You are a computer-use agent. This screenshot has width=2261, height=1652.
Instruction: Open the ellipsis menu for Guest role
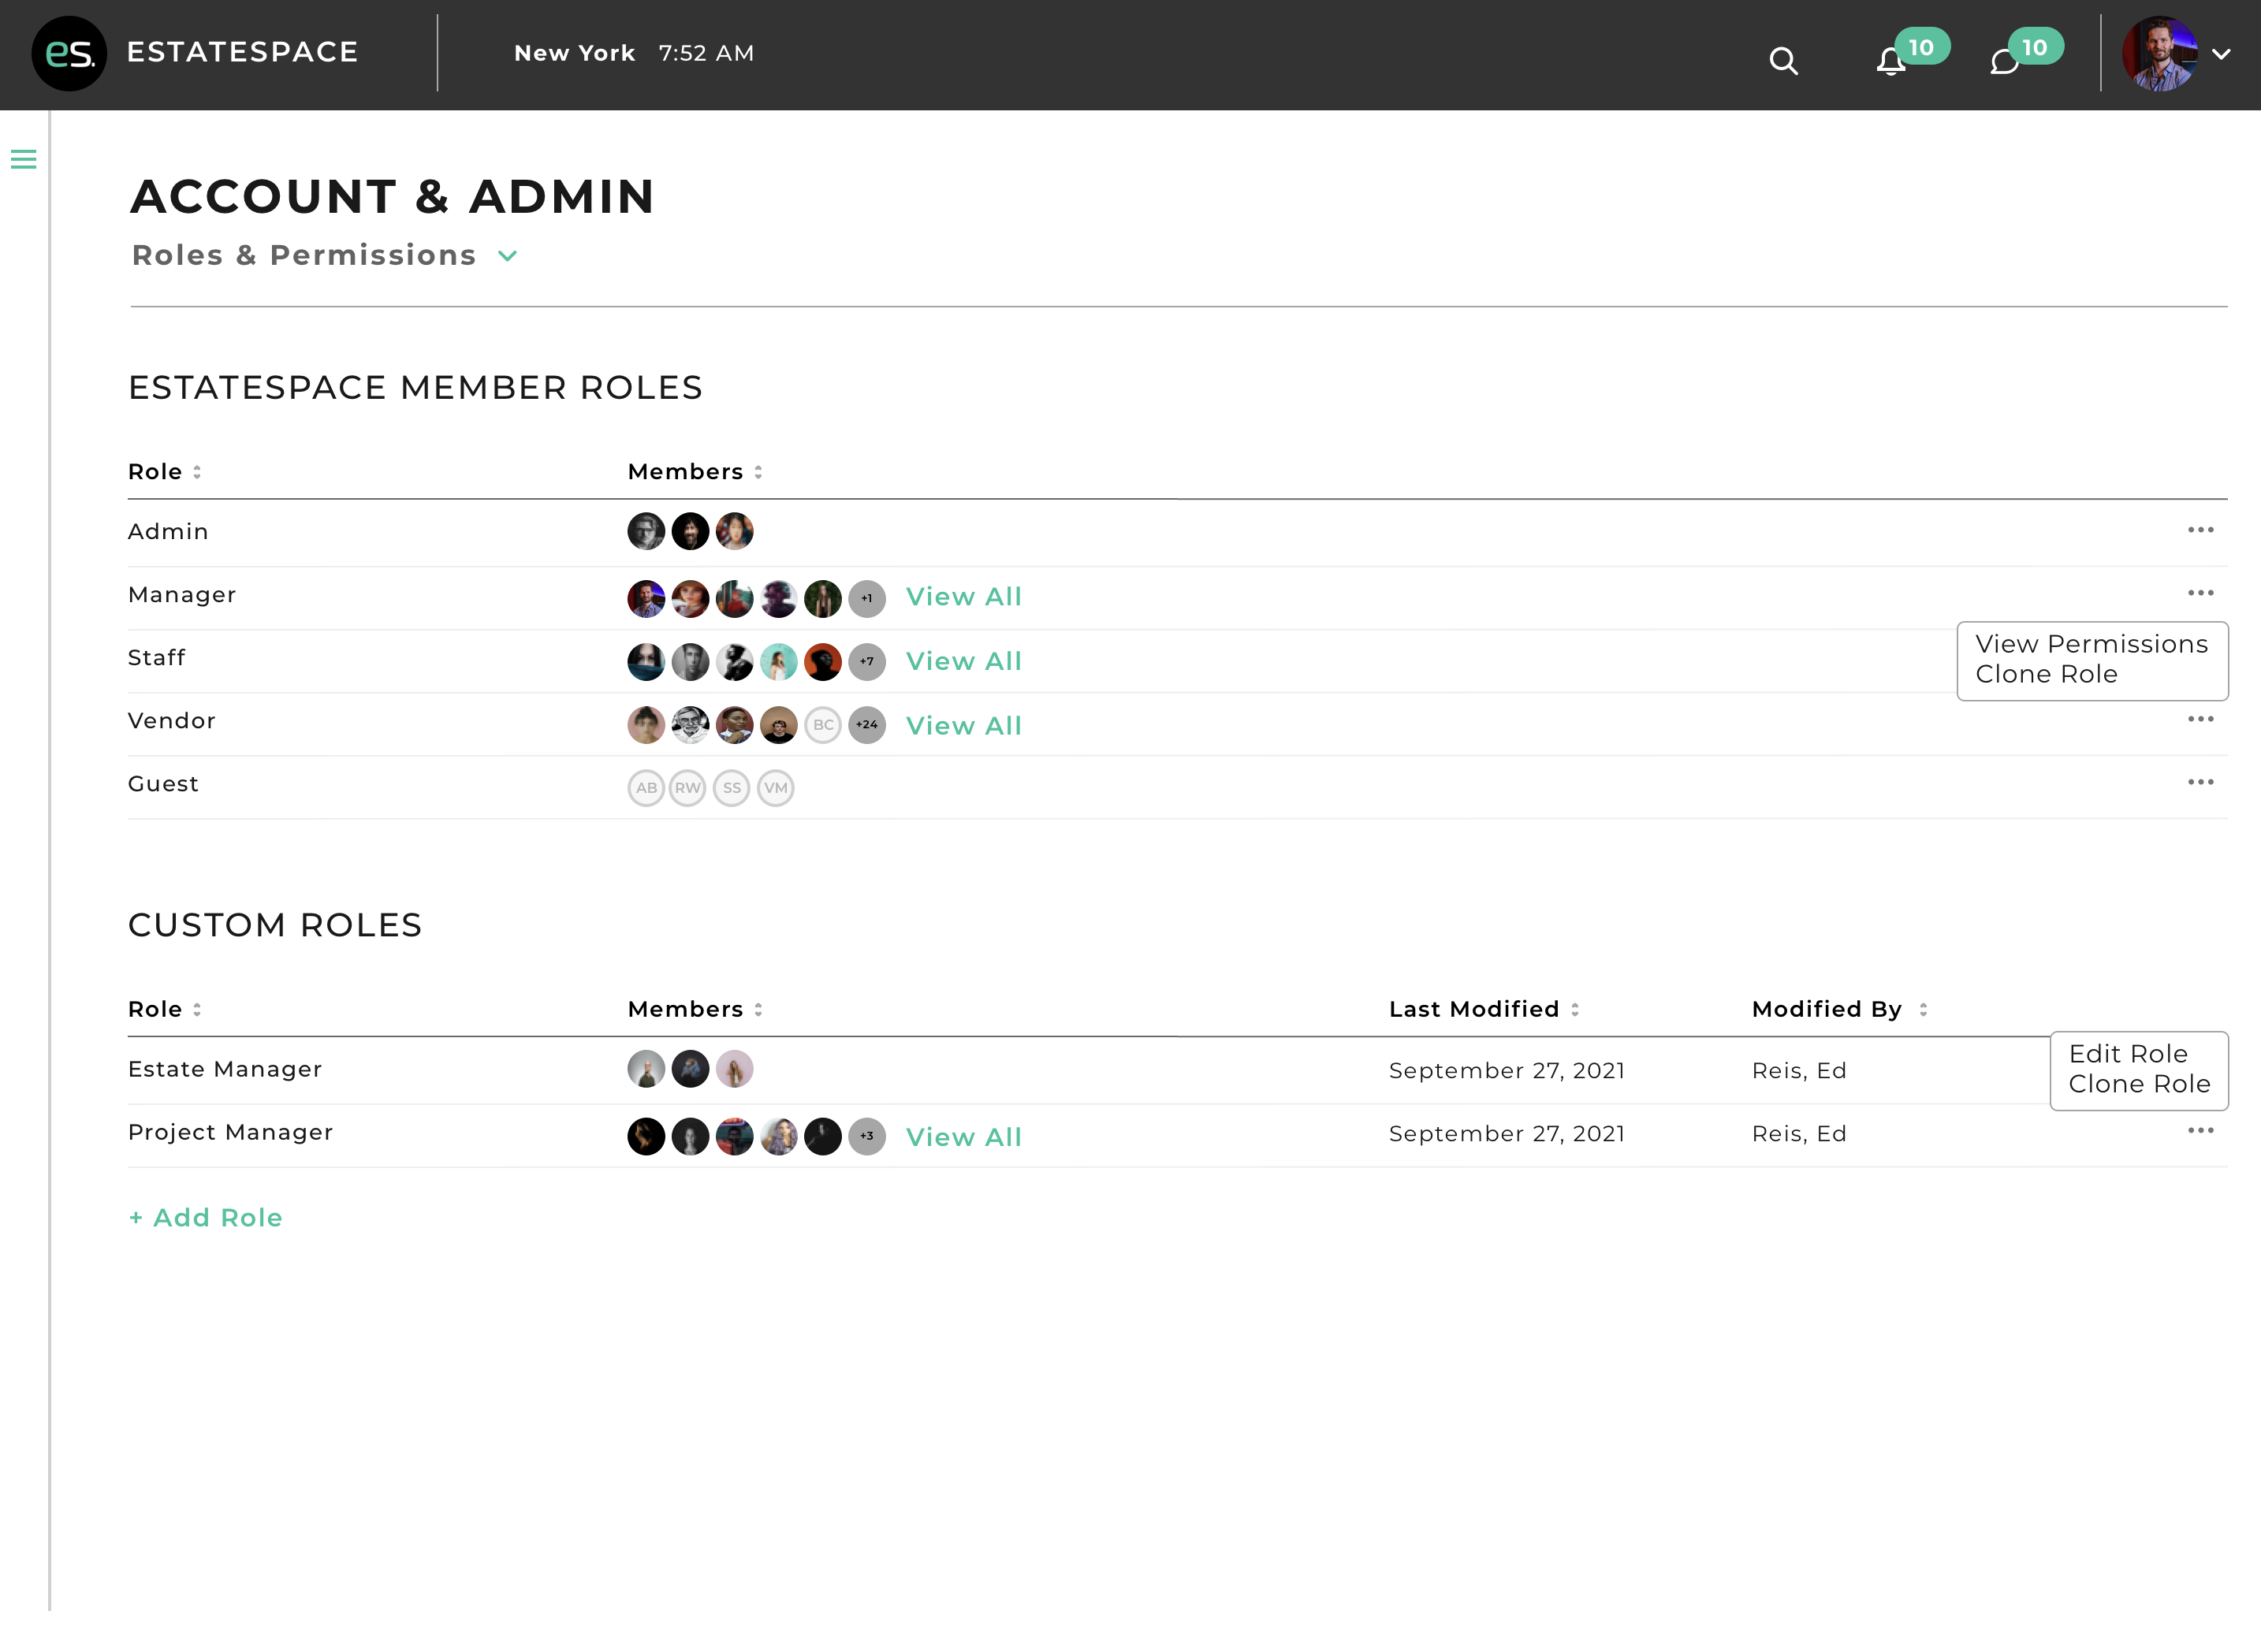coord(2200,783)
